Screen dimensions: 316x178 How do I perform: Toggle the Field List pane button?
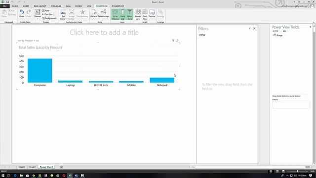122,14
